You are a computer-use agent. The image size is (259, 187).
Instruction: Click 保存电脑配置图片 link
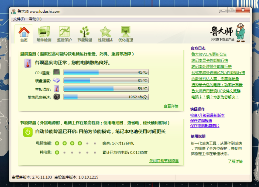(x=205, y=126)
